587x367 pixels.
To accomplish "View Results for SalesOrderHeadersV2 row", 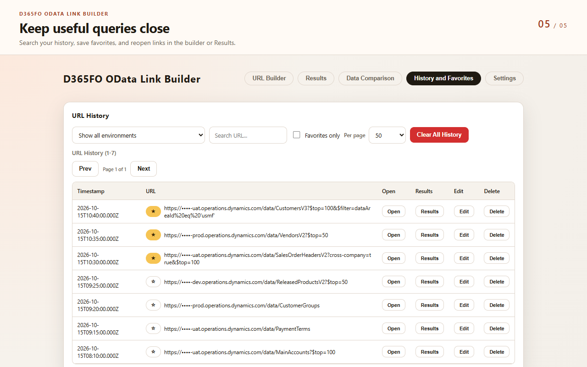I will (x=430, y=258).
